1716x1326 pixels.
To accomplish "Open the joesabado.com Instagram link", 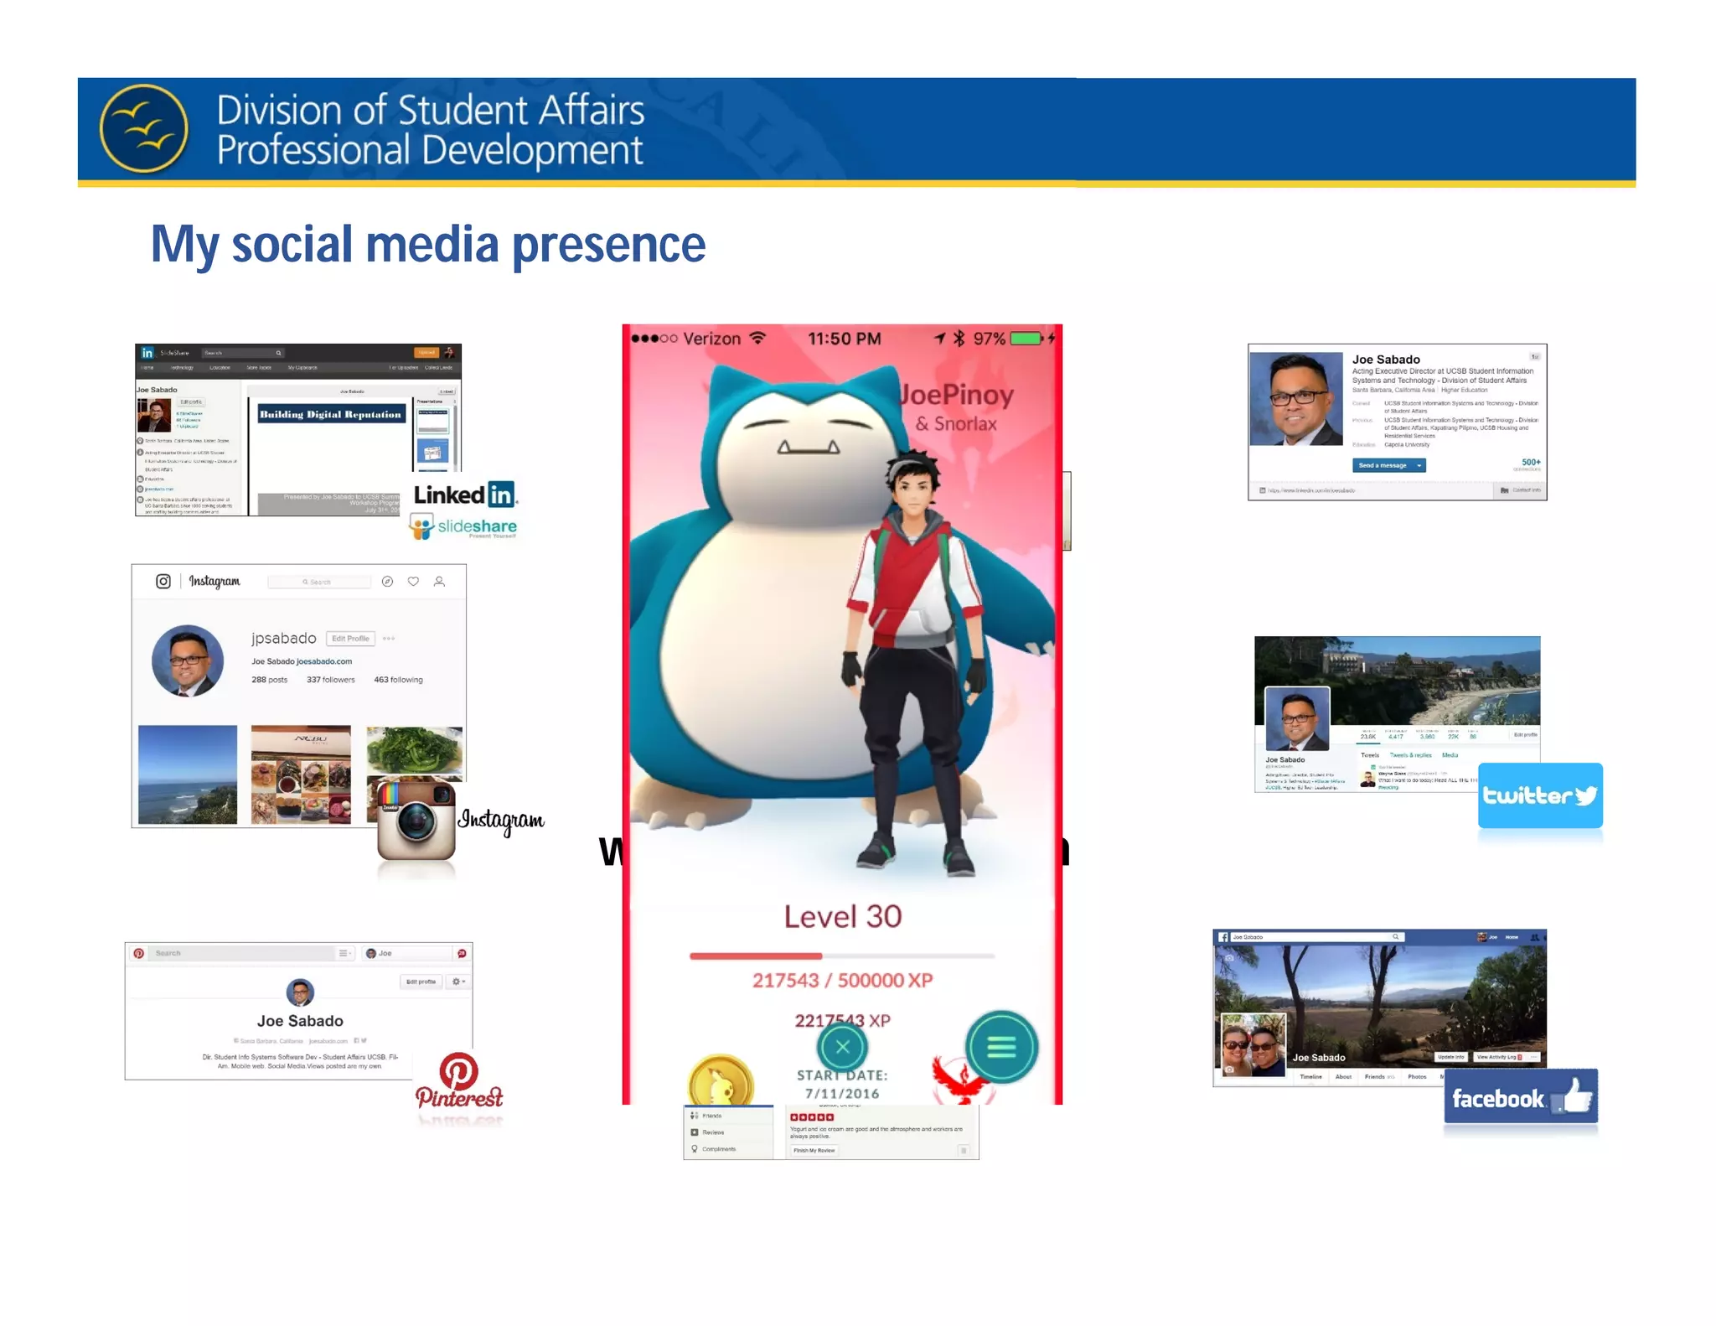I will click(x=324, y=661).
